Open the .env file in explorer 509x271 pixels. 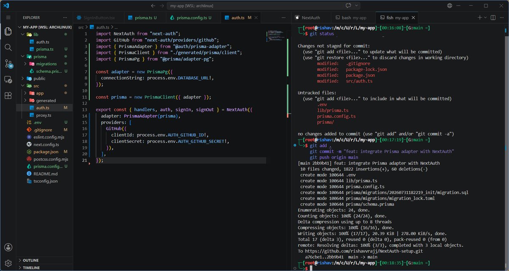click(x=45, y=122)
